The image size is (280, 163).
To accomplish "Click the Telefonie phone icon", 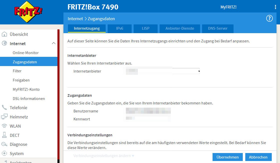I will point(4,108).
